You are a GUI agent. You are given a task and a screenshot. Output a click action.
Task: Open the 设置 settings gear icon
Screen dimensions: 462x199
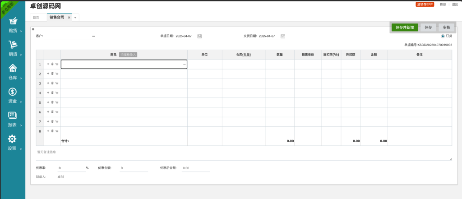[x=12, y=139]
